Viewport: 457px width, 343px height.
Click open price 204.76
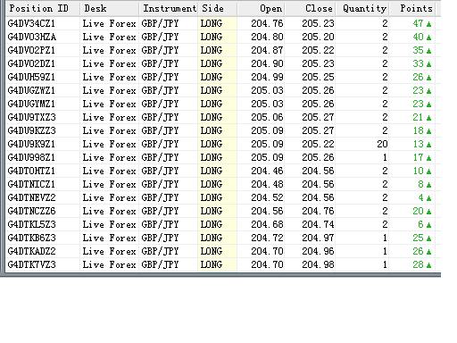point(267,23)
